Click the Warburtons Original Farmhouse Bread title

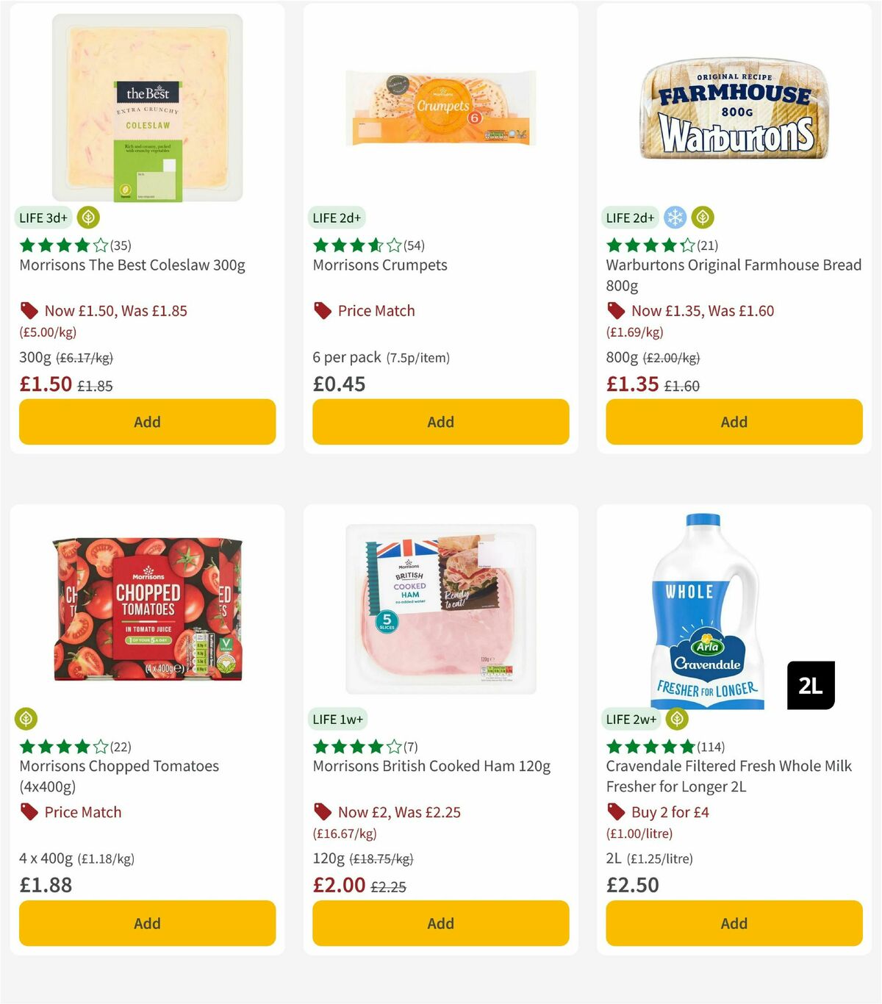(733, 275)
